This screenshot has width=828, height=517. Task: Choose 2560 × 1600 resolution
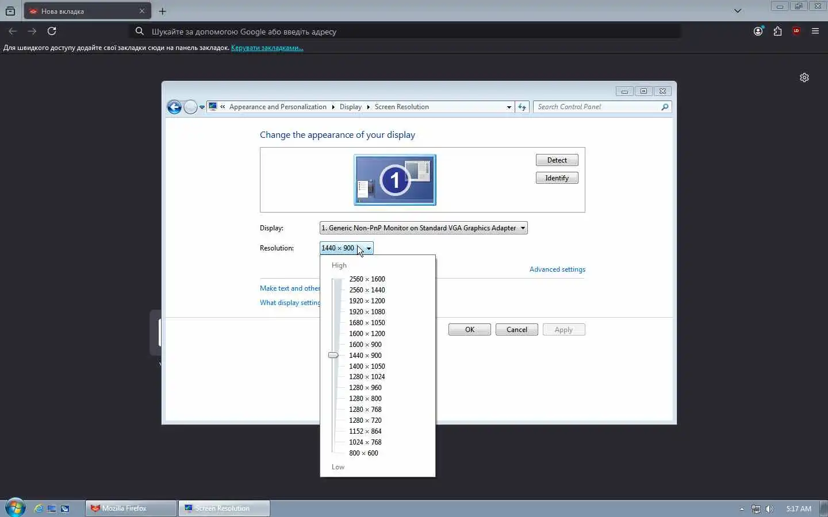coord(367,279)
